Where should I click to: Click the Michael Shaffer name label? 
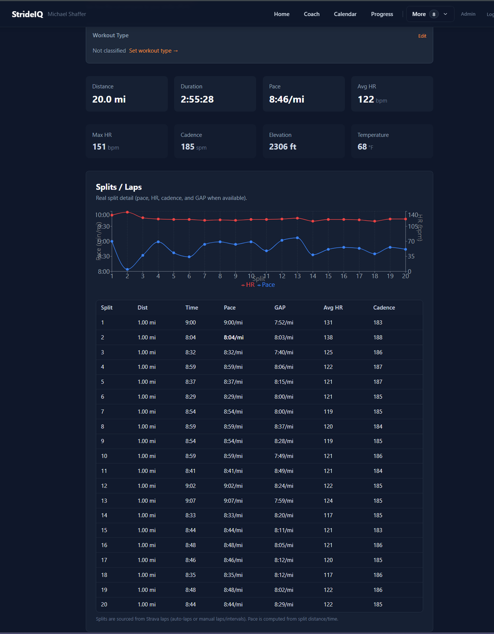point(67,14)
